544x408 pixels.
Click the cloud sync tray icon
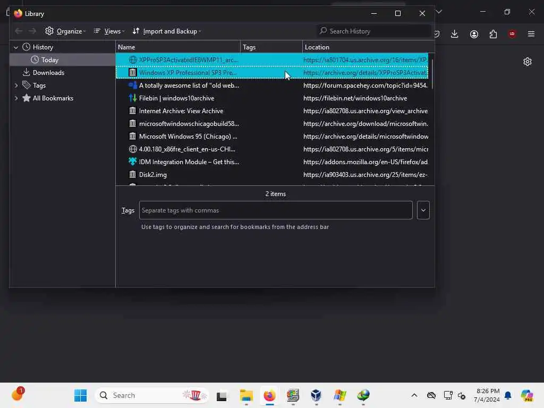point(431,395)
